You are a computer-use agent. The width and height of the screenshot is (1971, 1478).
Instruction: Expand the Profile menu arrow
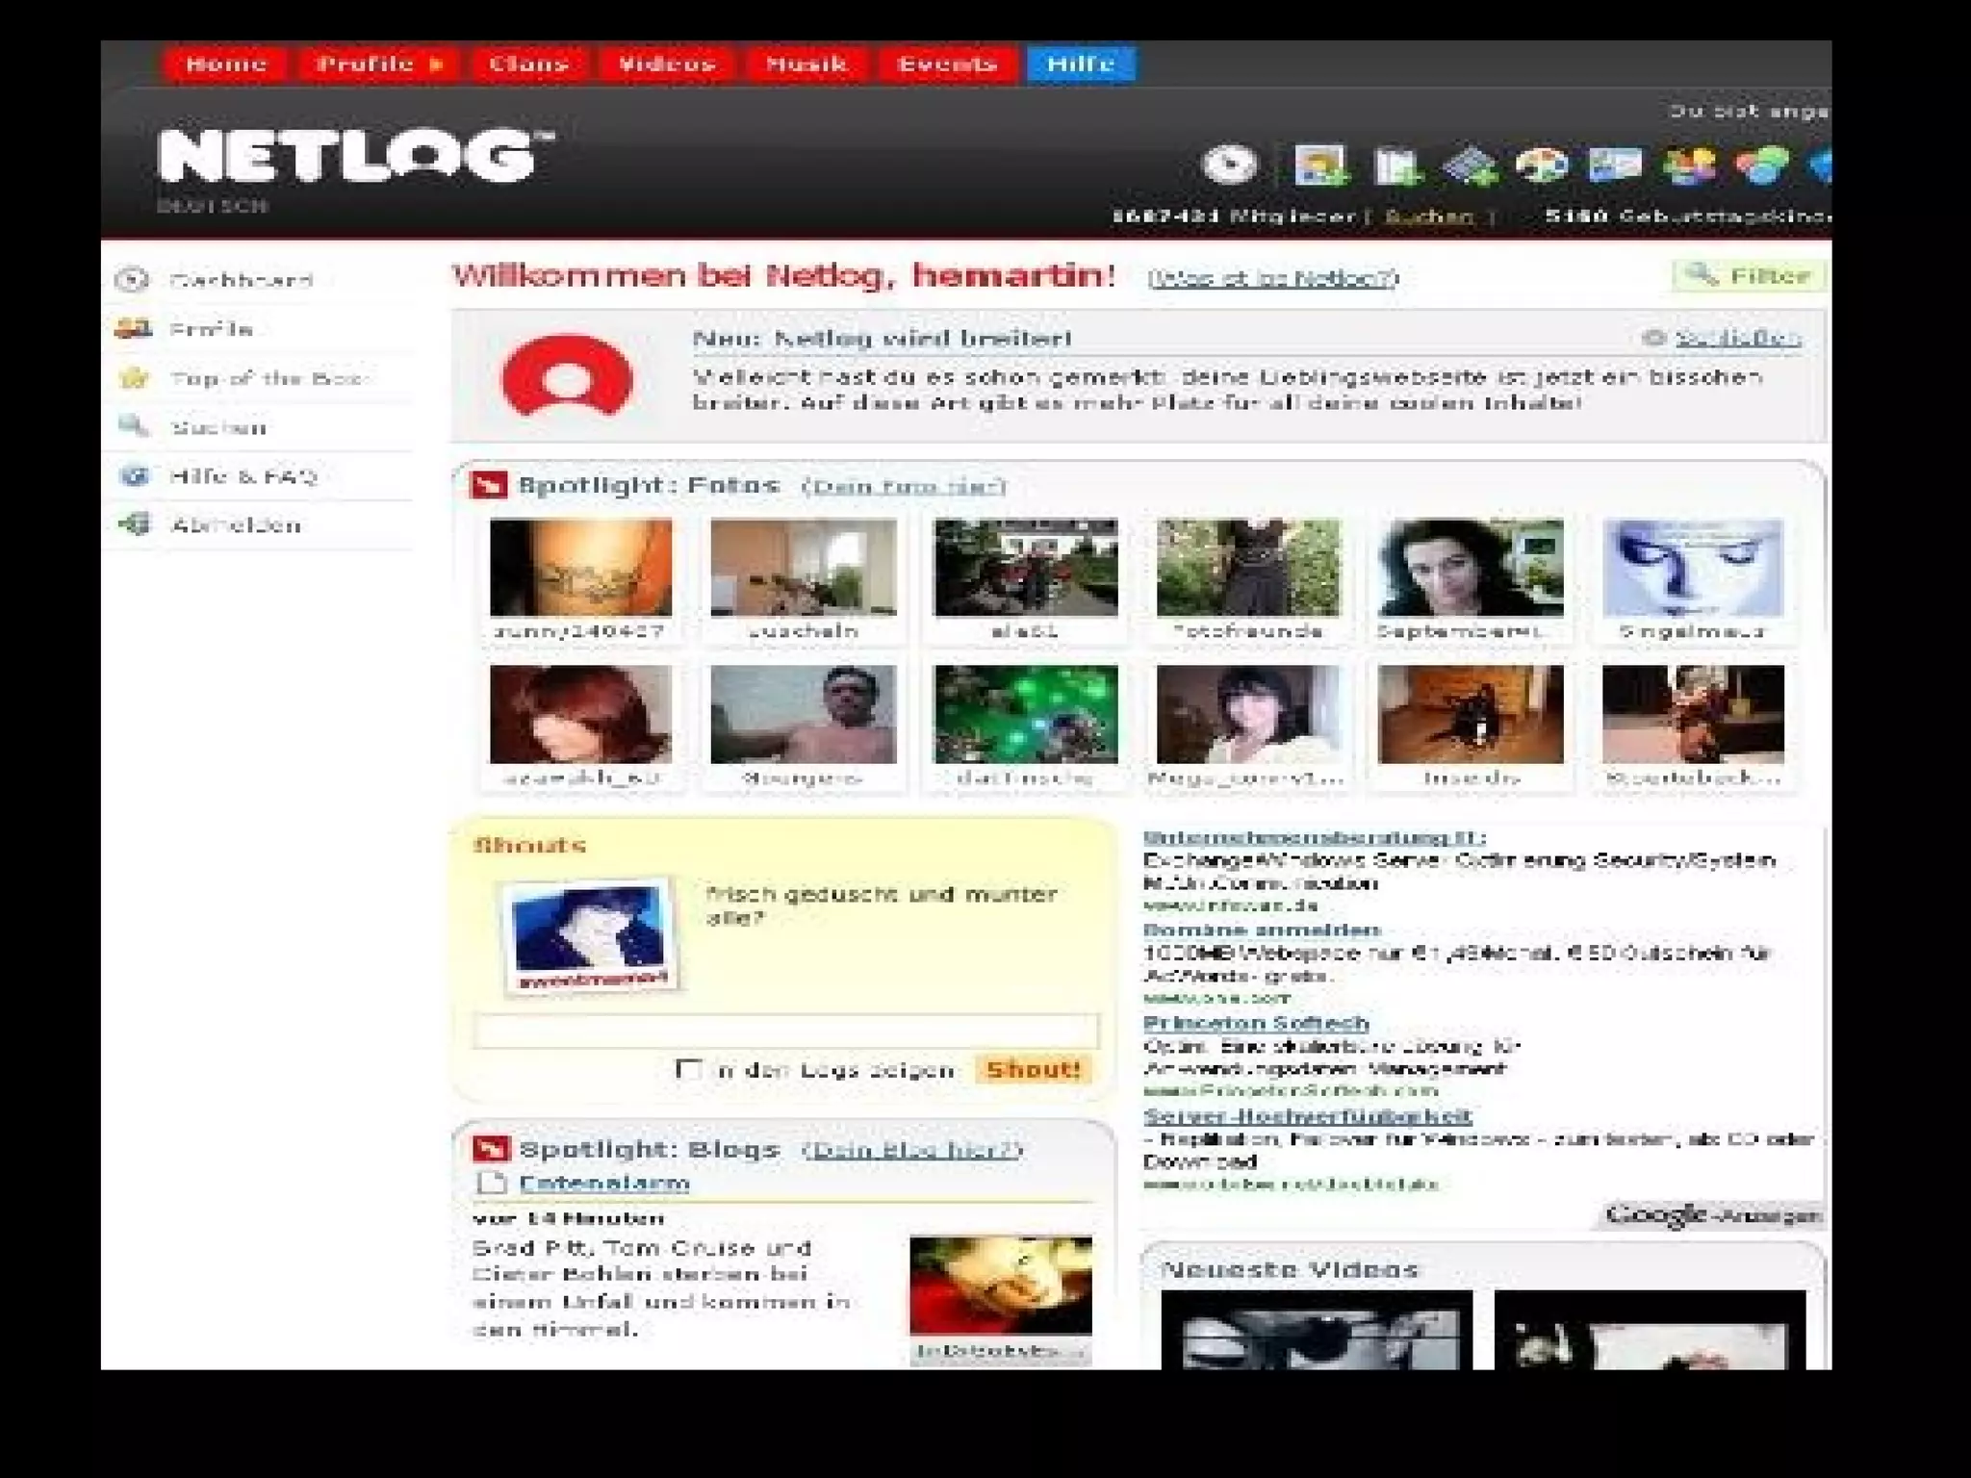[436, 64]
